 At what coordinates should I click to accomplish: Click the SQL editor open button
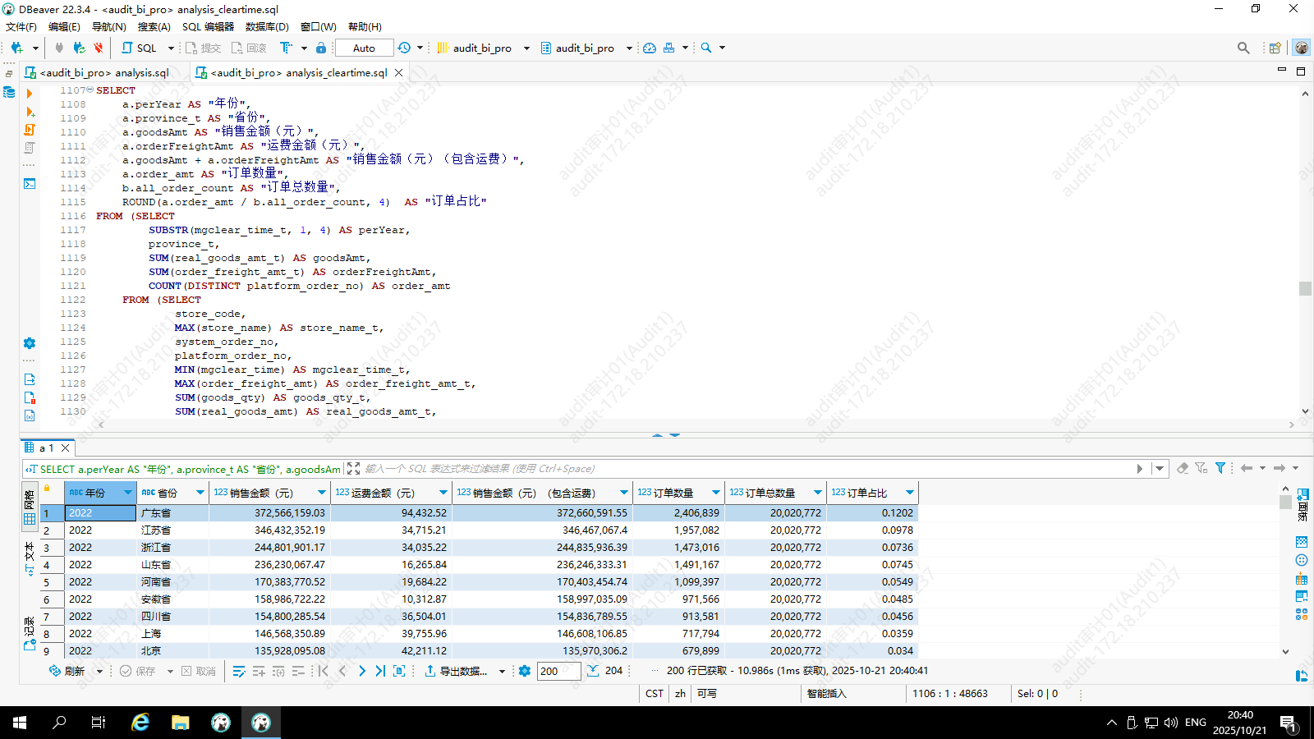tap(139, 48)
